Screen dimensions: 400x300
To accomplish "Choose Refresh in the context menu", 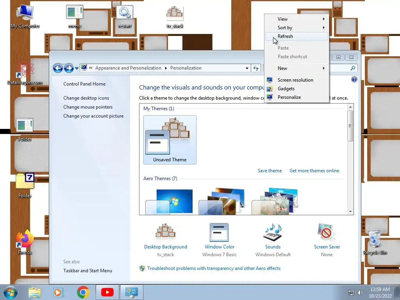I will [297, 36].
